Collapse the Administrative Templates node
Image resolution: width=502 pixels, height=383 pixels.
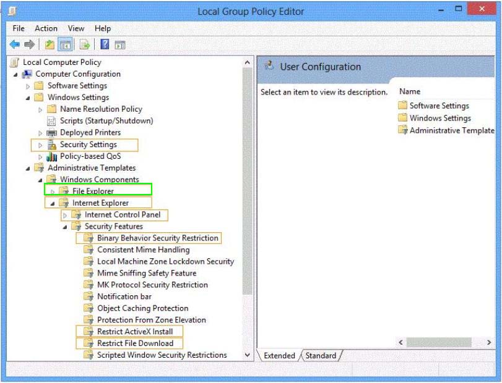click(28, 169)
